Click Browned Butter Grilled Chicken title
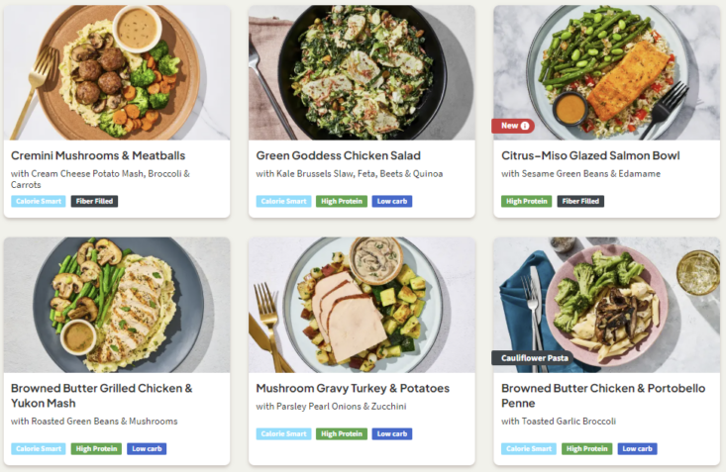 101,396
